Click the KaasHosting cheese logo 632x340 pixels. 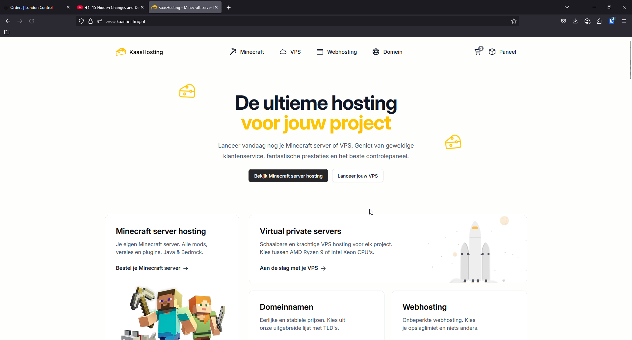(x=121, y=52)
